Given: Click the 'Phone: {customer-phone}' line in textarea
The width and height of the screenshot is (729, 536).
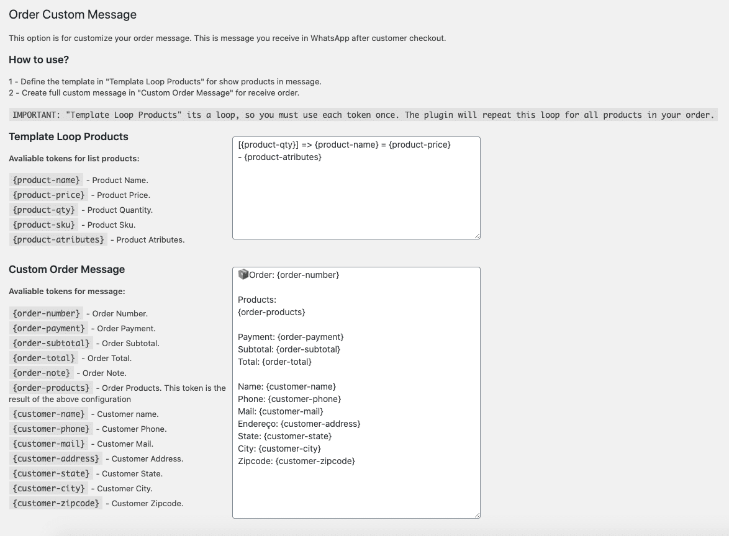Looking at the screenshot, I should click(x=289, y=399).
